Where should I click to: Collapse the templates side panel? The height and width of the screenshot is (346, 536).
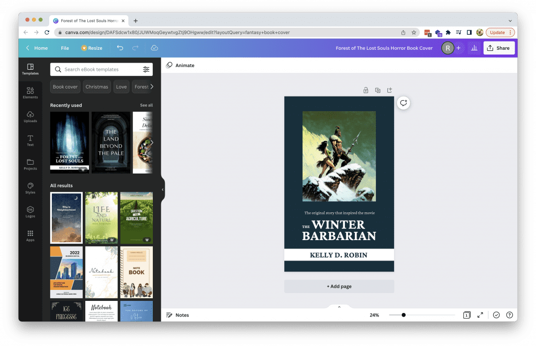(162, 189)
